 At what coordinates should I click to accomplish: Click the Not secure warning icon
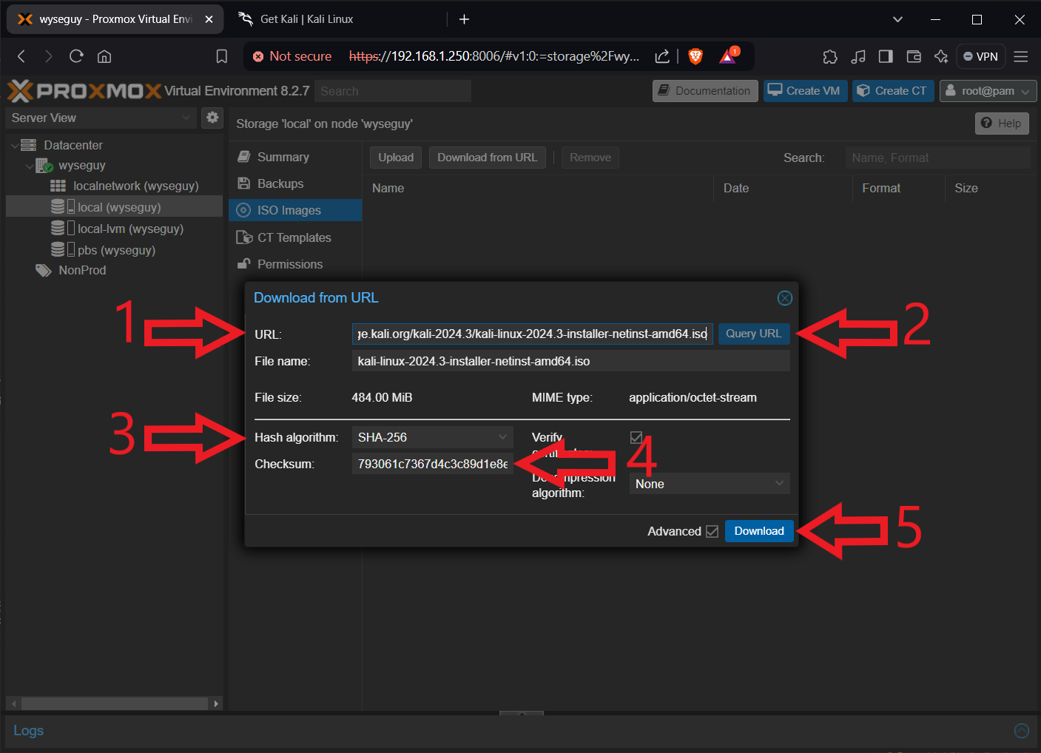pyautogui.click(x=258, y=56)
